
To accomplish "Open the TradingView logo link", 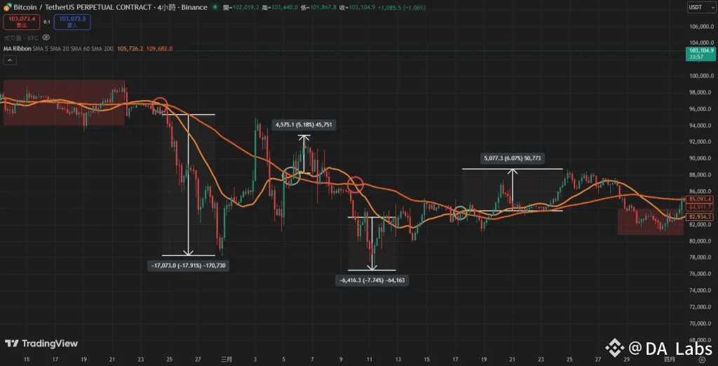I will [x=41, y=344].
